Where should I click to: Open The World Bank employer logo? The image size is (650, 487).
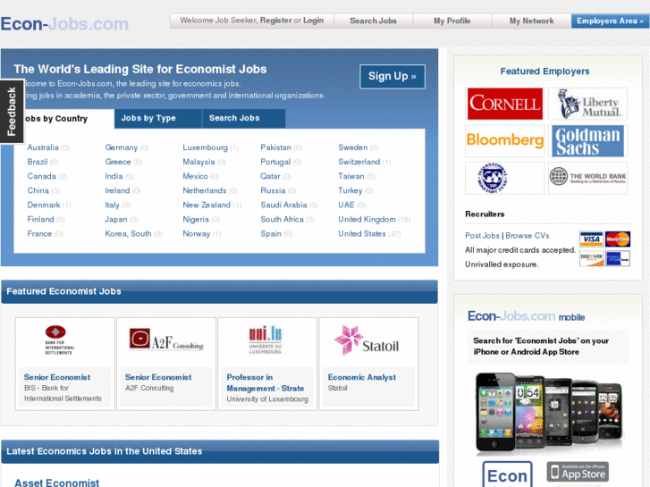[587, 178]
